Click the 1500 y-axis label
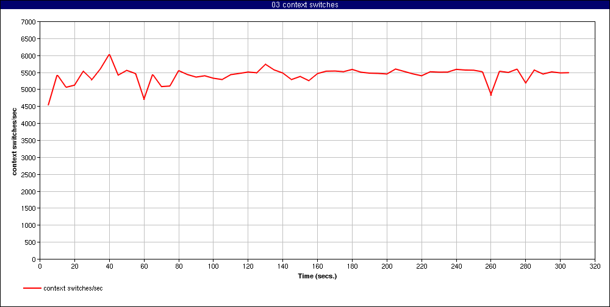Screen dimensions: 610x307 pyautogui.click(x=29, y=209)
